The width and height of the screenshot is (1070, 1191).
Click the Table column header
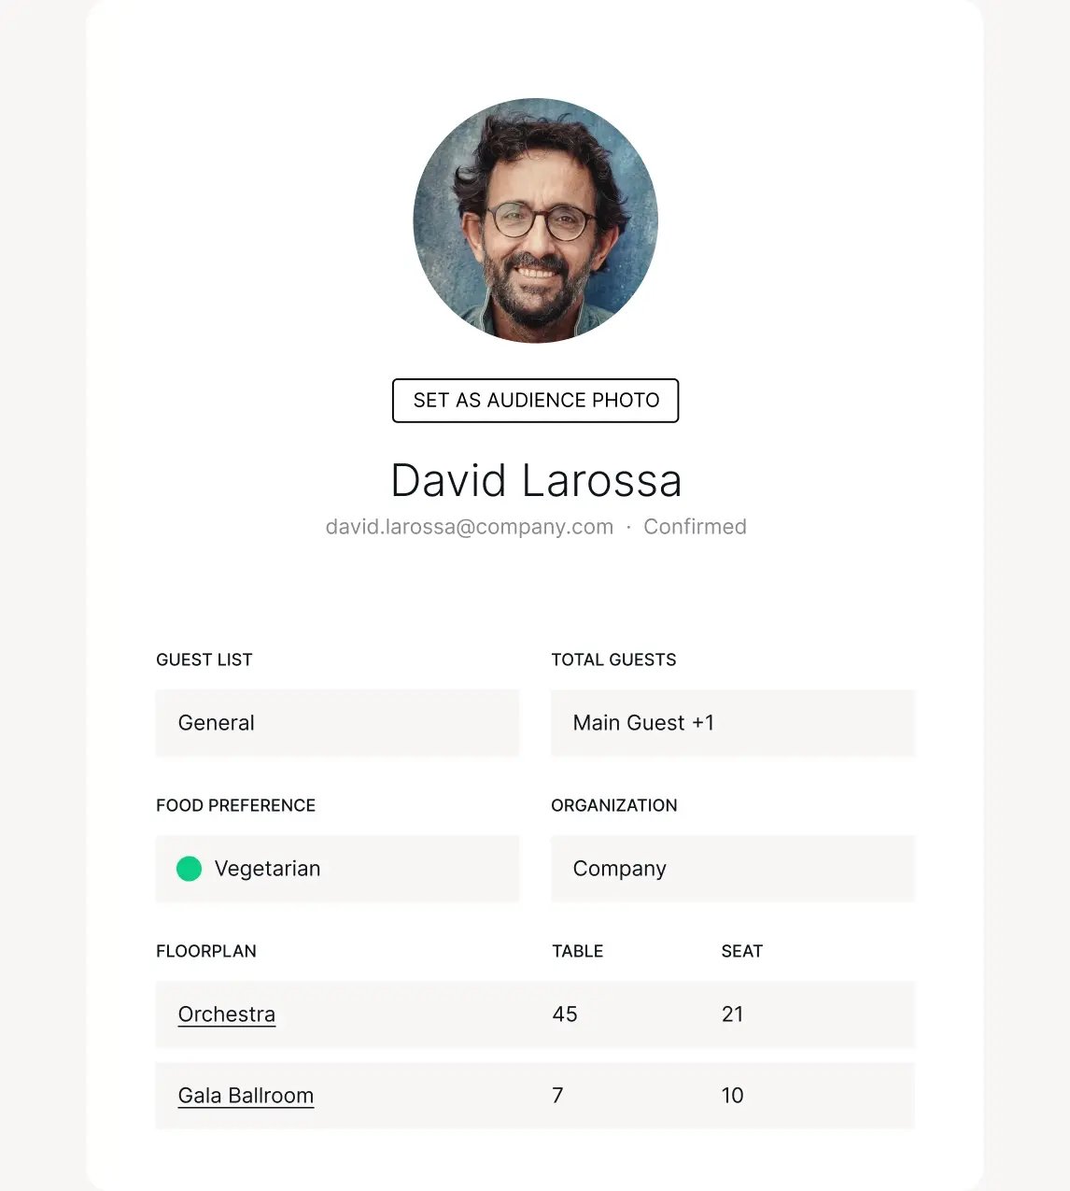(x=577, y=951)
